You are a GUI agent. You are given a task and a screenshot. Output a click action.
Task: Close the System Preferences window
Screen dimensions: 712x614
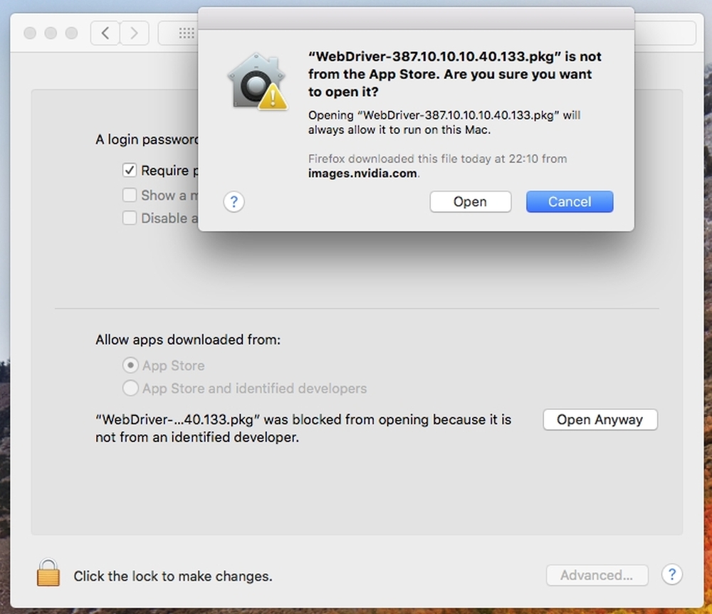pos(30,33)
